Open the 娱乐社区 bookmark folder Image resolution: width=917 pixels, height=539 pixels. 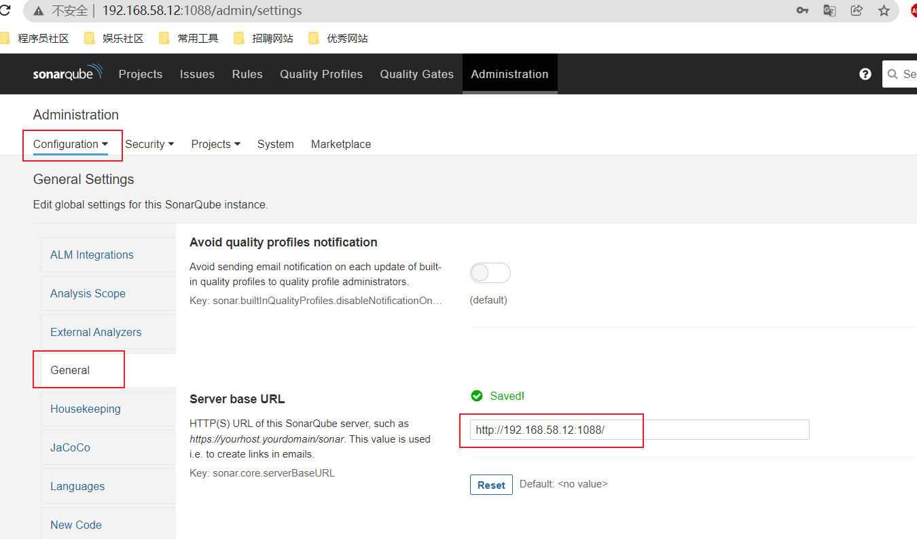[114, 39]
